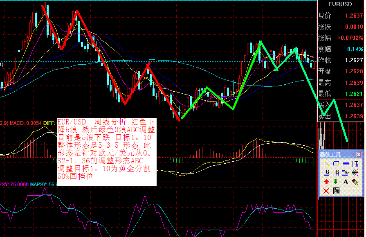The width and height of the screenshot is (366, 237).
Task: Click the 震幅 label in quote panel
Action: pos(324,49)
